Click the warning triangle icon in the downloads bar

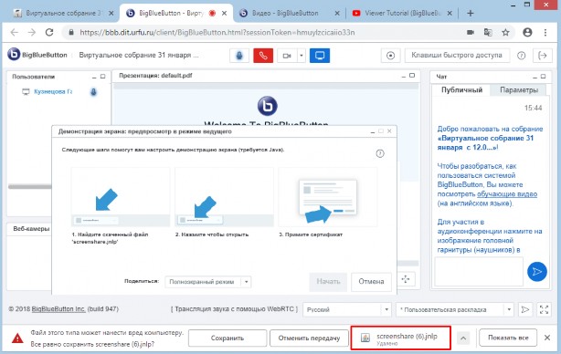17,338
